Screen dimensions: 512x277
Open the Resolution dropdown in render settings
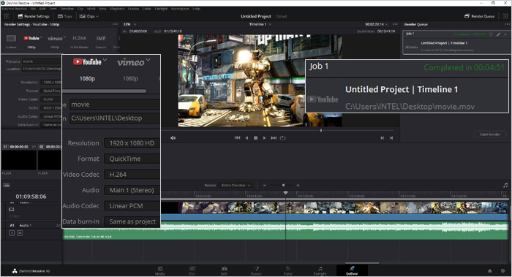tap(132, 143)
